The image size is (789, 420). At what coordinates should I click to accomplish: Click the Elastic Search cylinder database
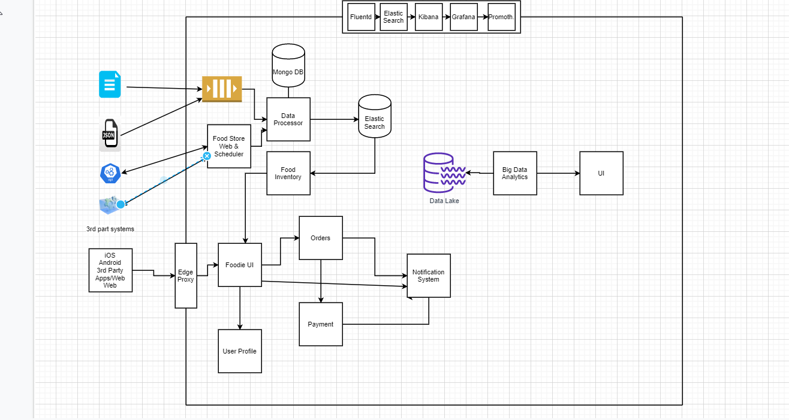[x=375, y=116]
